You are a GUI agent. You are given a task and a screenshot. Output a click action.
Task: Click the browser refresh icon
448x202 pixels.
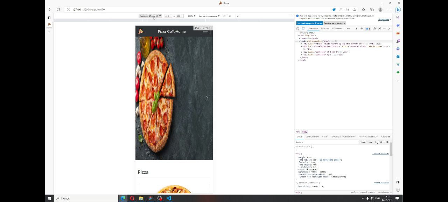(x=58, y=9)
